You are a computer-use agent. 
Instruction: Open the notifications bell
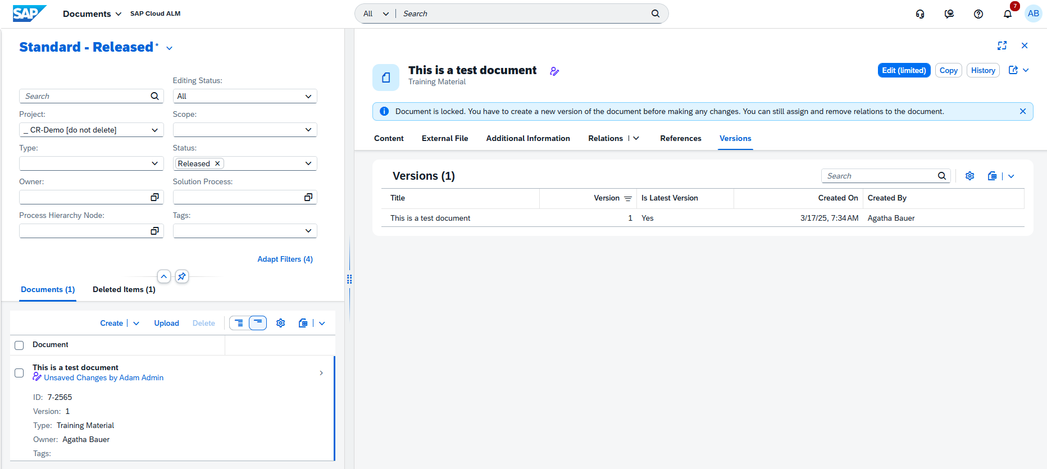pos(1007,14)
